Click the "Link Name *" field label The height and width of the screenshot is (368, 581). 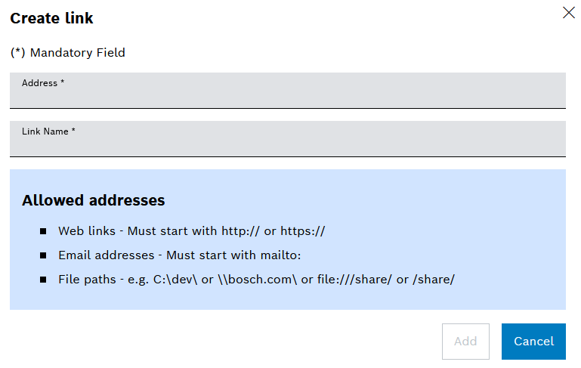coord(48,131)
